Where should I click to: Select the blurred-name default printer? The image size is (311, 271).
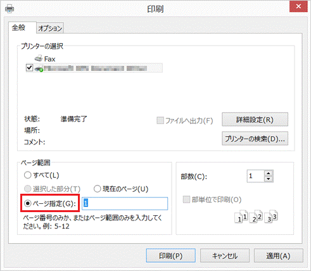(94, 68)
